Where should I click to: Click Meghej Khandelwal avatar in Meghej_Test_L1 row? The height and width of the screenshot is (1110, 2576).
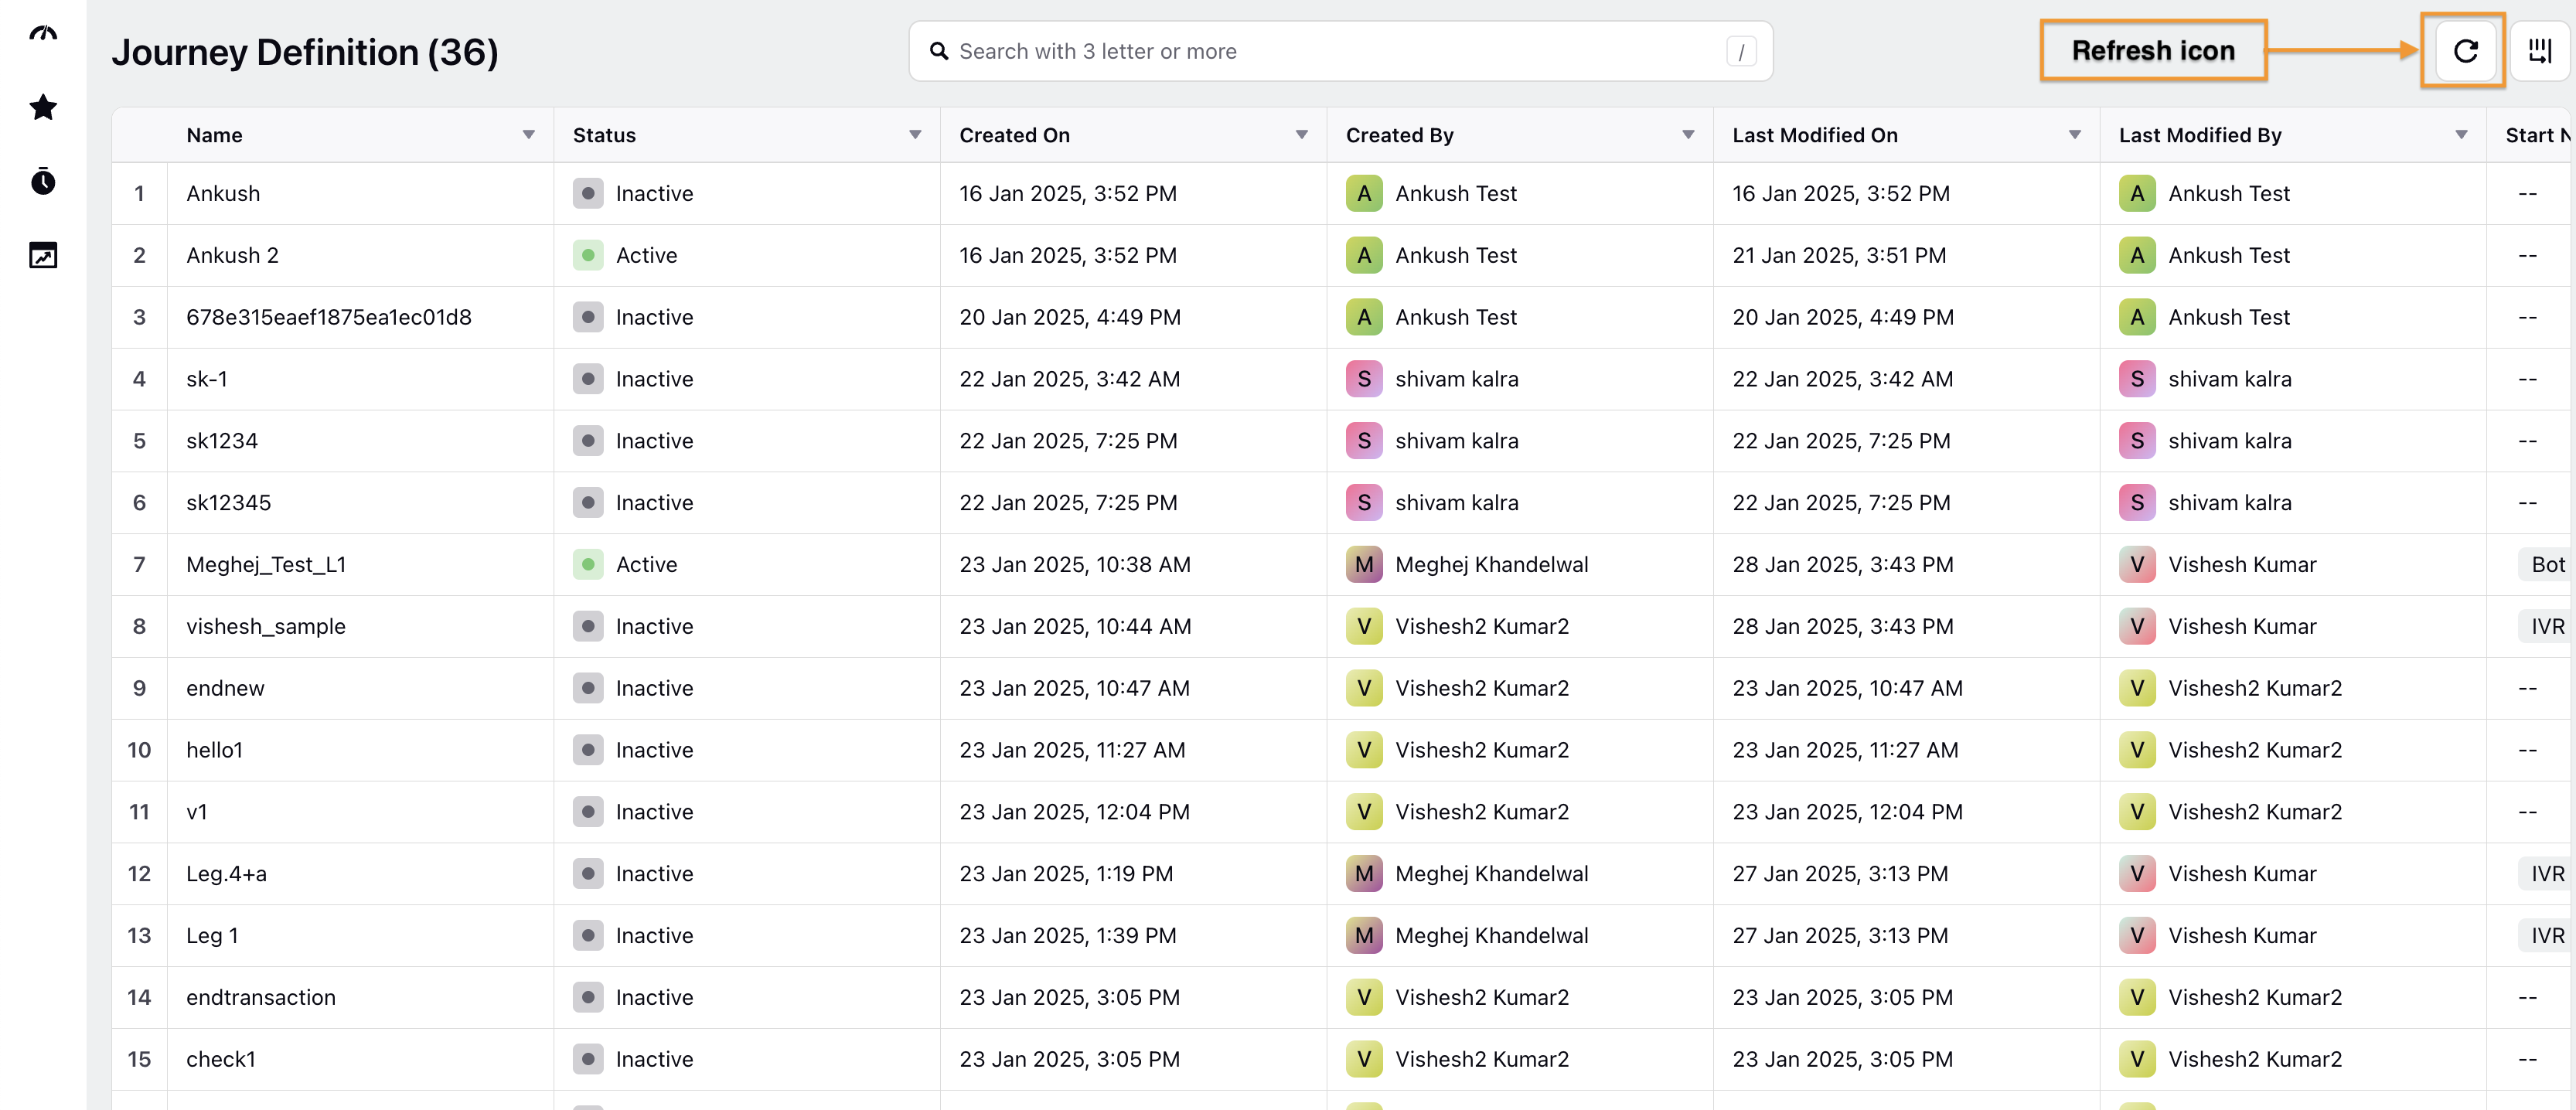click(1363, 564)
